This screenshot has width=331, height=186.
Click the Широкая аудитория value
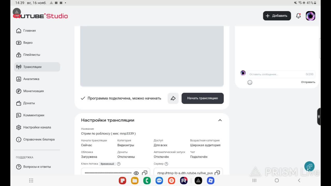(x=205, y=145)
